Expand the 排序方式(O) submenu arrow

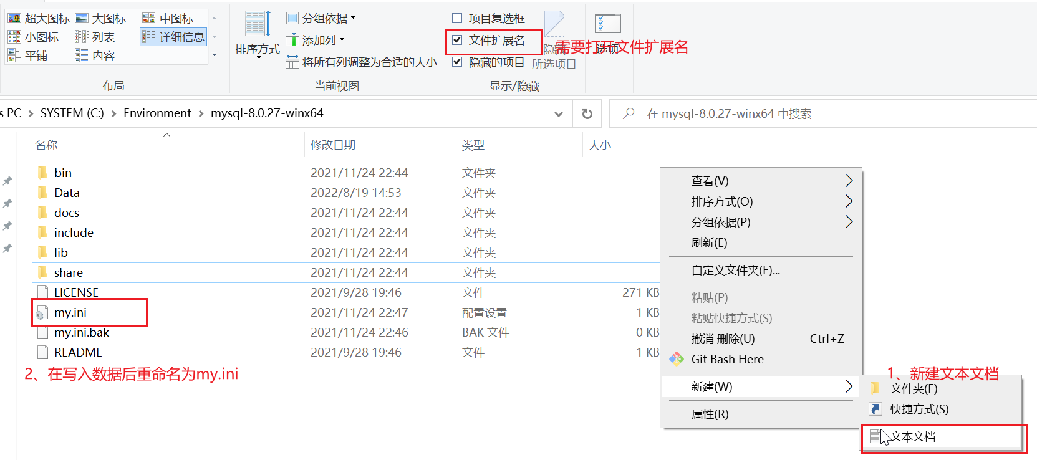pyautogui.click(x=849, y=201)
